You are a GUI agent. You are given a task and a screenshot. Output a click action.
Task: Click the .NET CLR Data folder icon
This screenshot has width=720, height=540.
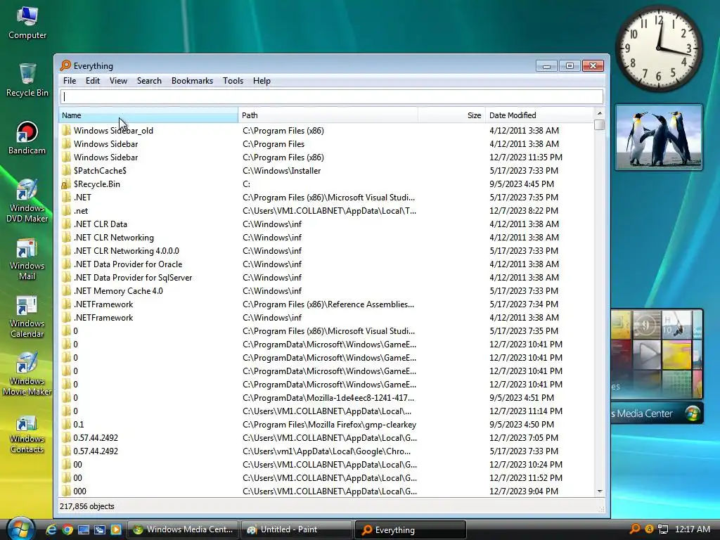click(x=67, y=224)
